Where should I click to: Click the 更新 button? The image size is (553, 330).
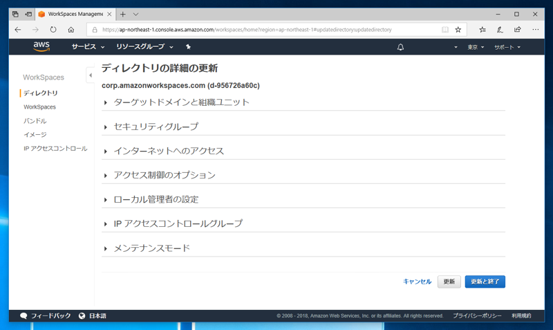[x=449, y=282]
